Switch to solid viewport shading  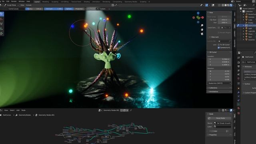226,5
